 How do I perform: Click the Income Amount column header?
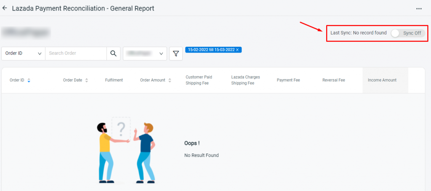click(382, 80)
